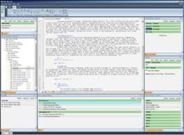Viewport: 184px width, 135px height.
Task: Click the second green header in bottom center panel
Action: click(x=90, y=112)
